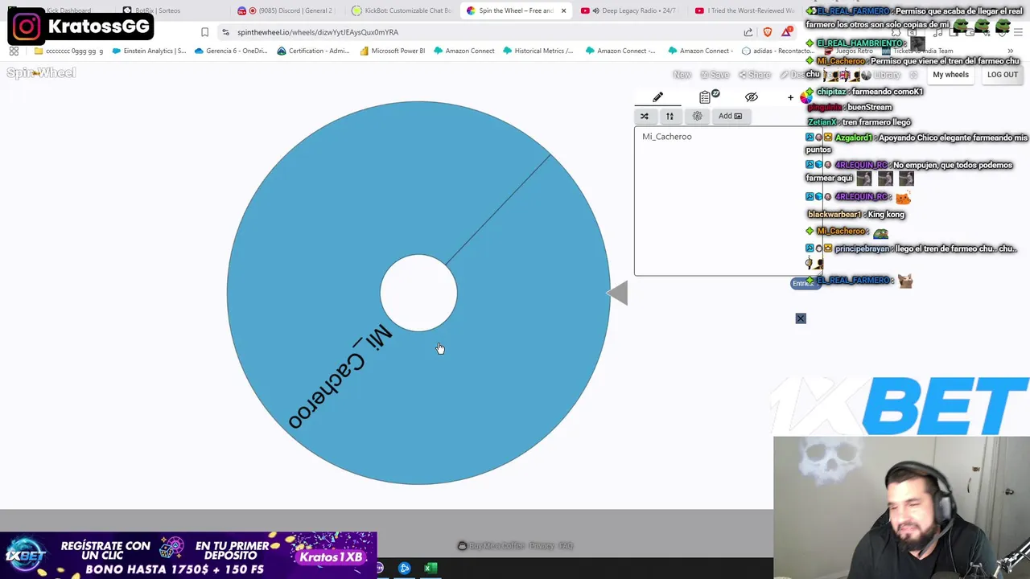Open the Historical Metrics bookmark
The image size is (1030, 579).
tap(538, 51)
